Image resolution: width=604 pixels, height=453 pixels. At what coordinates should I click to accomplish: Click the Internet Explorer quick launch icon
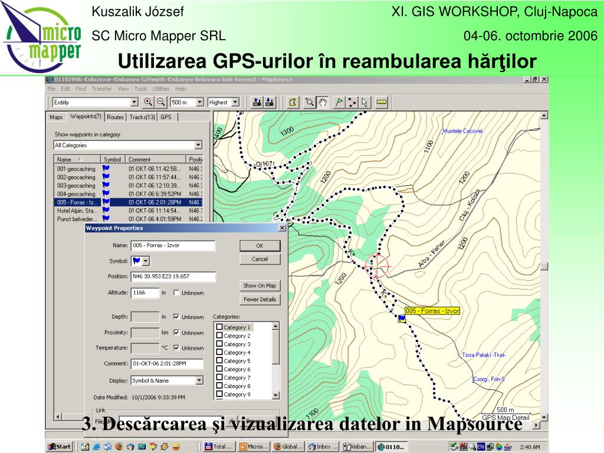[96, 447]
